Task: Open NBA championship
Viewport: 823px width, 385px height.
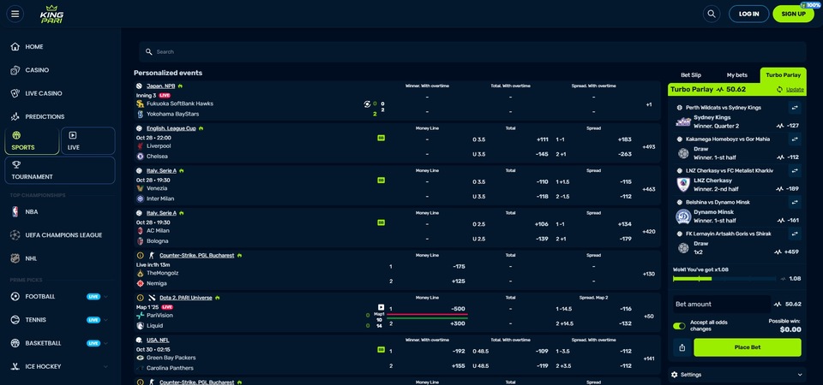Action: (x=32, y=211)
